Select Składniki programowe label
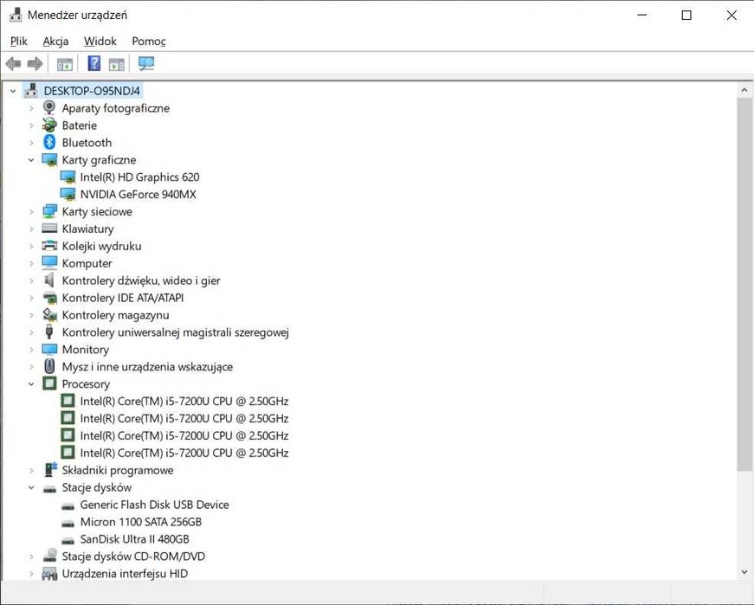Viewport: 754px width, 605px height. tap(118, 470)
